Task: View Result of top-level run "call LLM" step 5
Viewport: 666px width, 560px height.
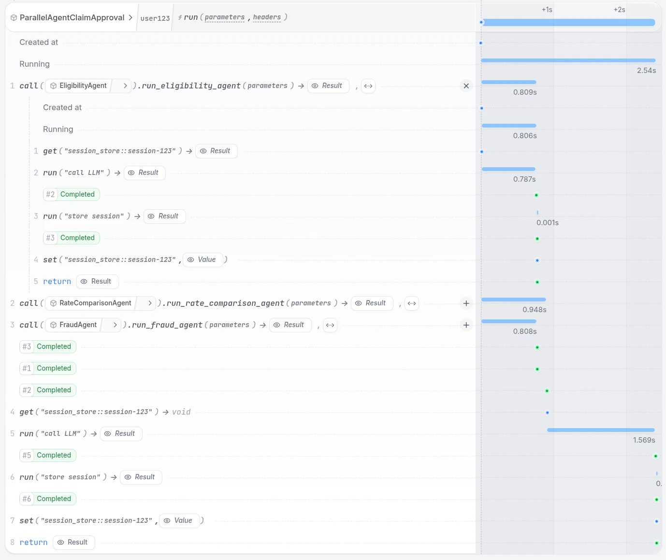Action: tap(121, 433)
